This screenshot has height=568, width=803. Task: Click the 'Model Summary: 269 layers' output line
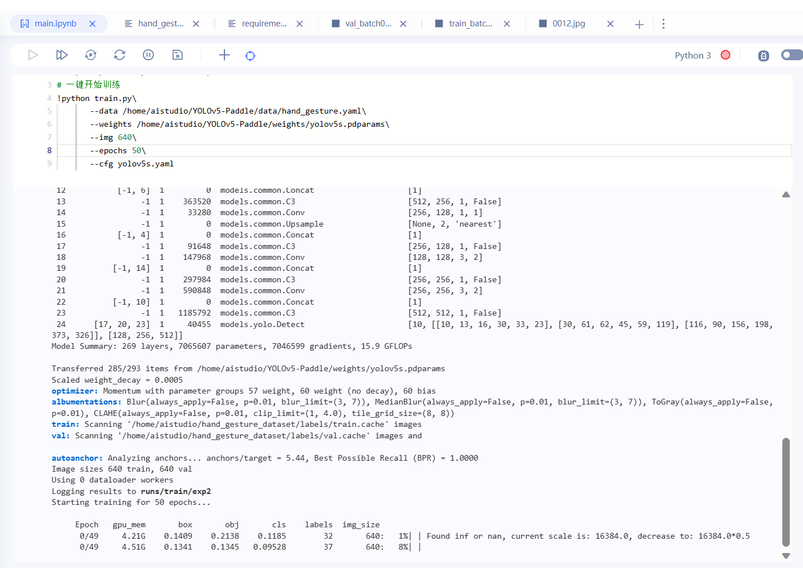232,347
